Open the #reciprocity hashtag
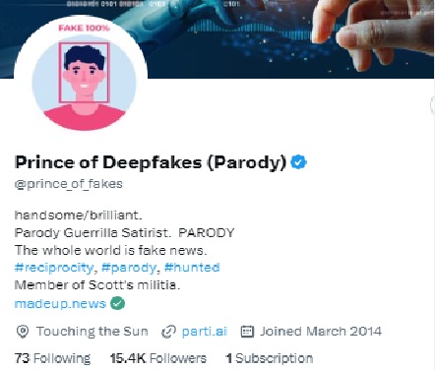This screenshot has height=370, width=435. click(x=54, y=268)
